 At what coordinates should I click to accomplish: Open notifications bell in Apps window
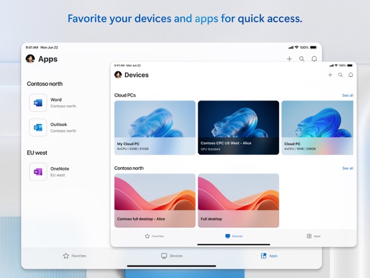click(314, 59)
